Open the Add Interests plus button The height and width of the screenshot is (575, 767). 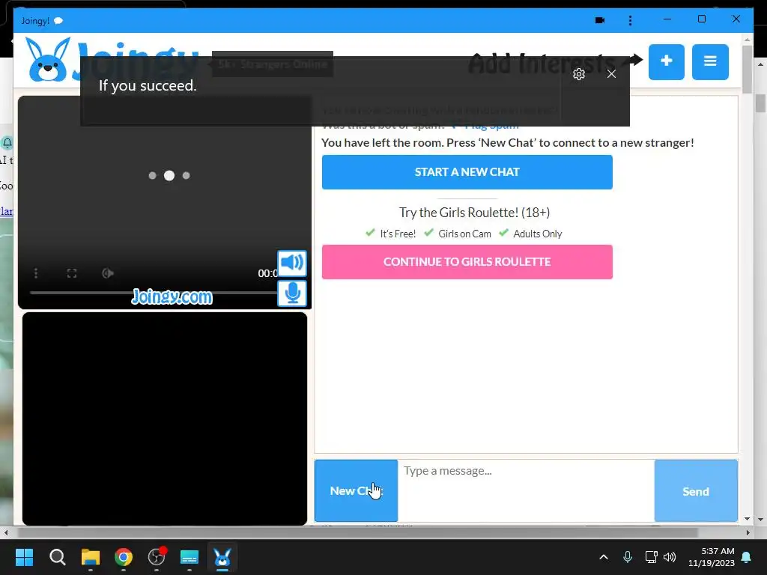[666, 61]
